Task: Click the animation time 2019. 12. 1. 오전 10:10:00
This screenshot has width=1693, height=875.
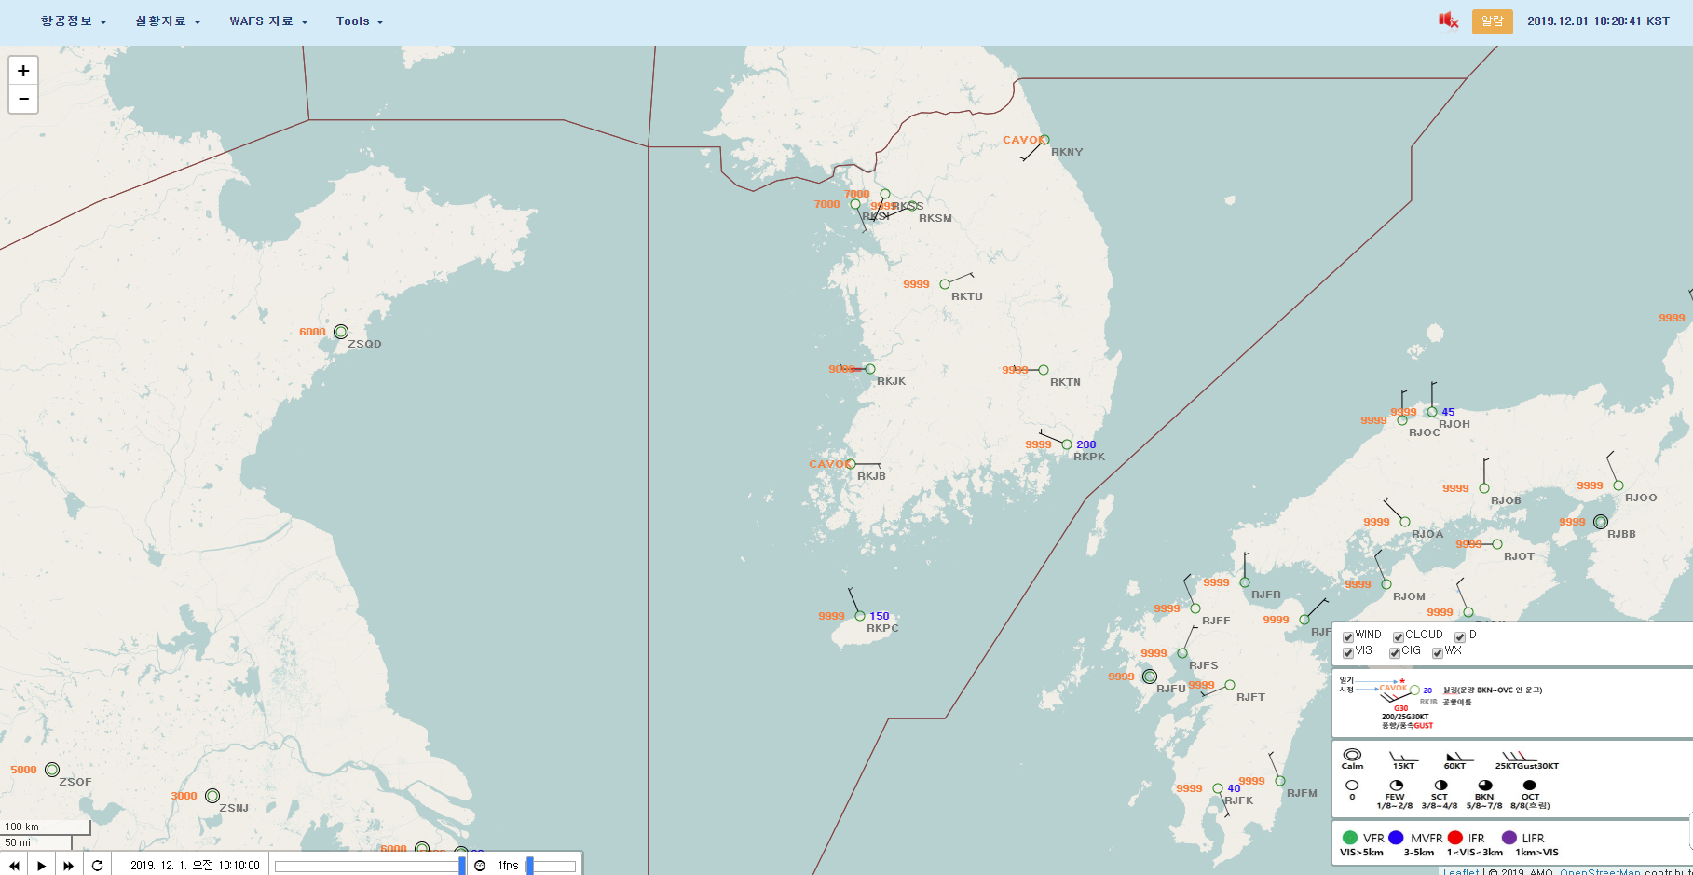Action: point(195,866)
